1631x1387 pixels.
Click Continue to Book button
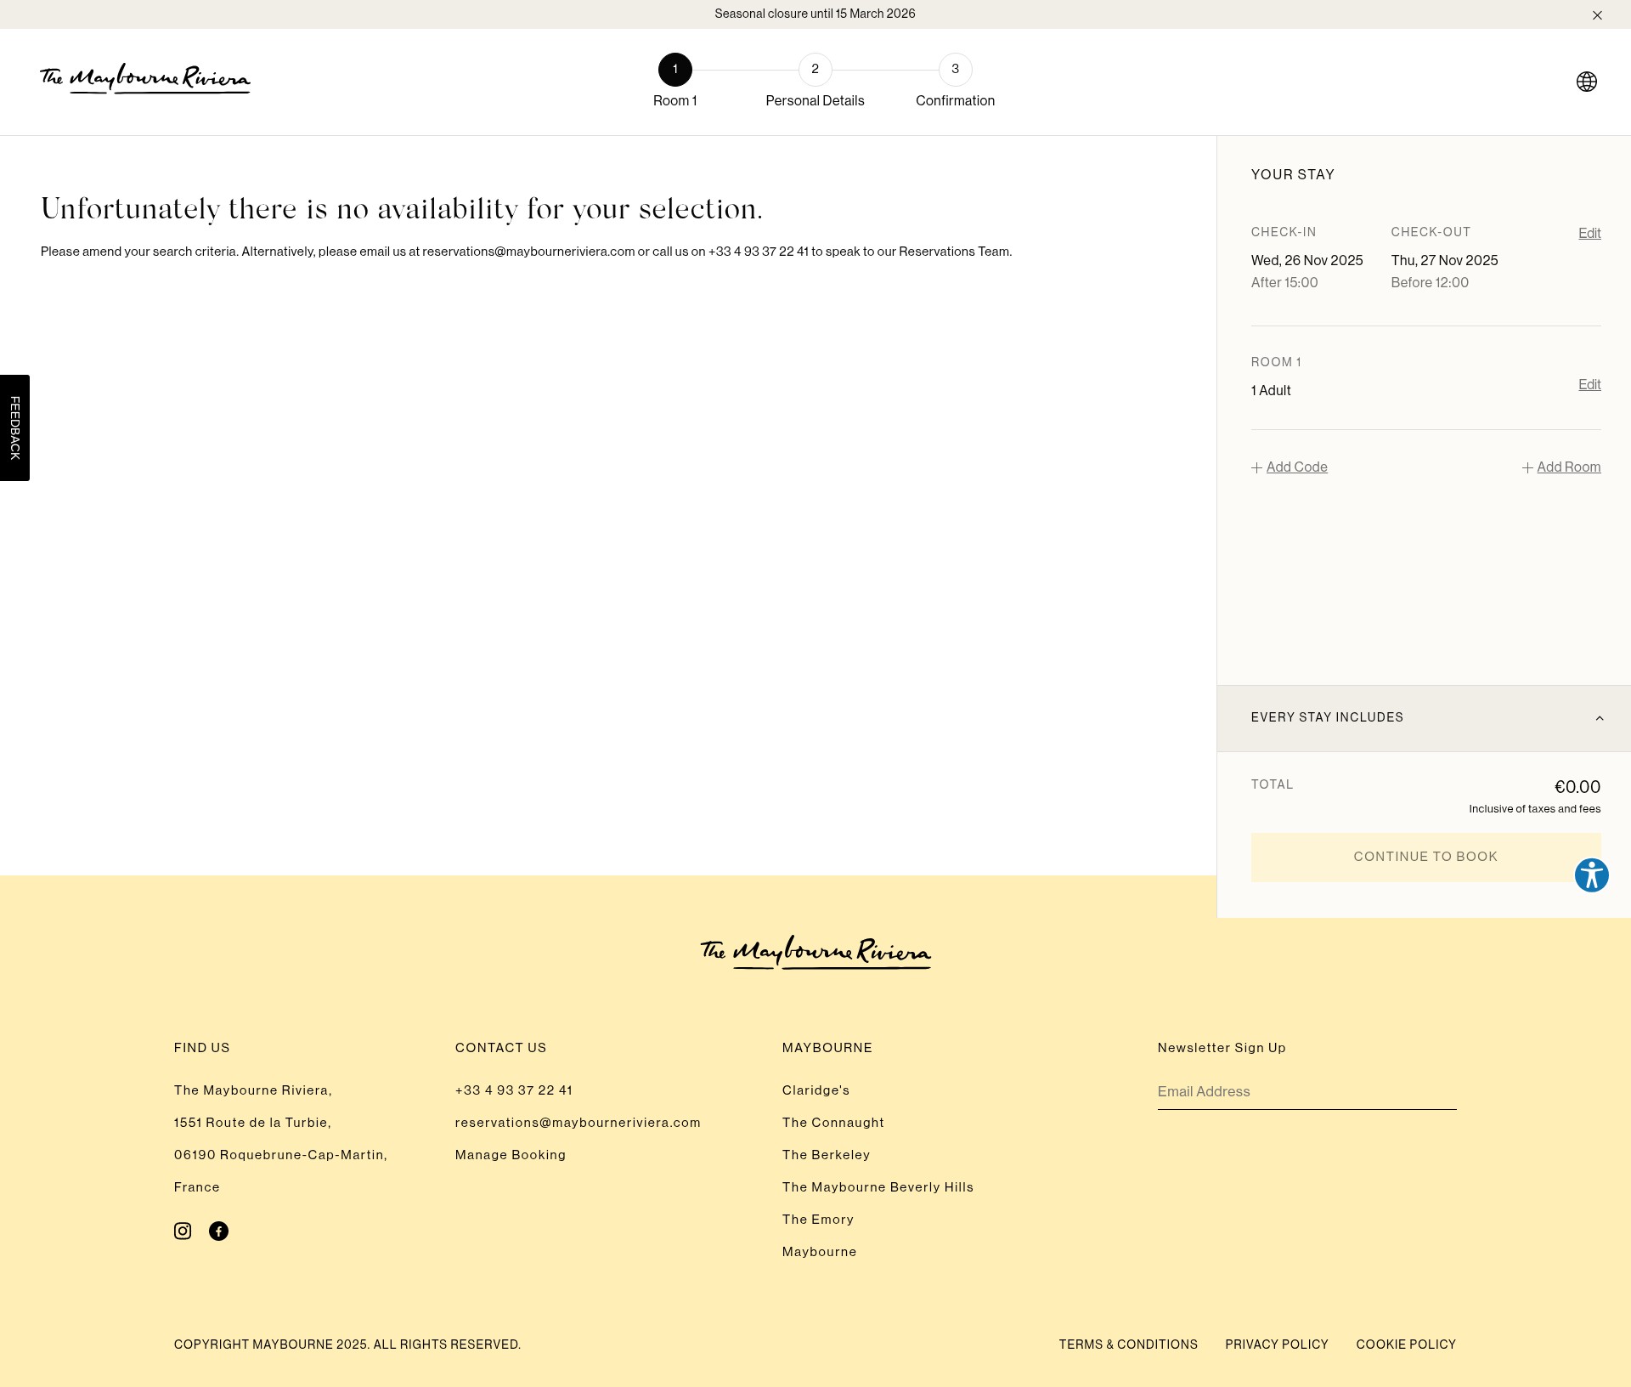(x=1425, y=857)
